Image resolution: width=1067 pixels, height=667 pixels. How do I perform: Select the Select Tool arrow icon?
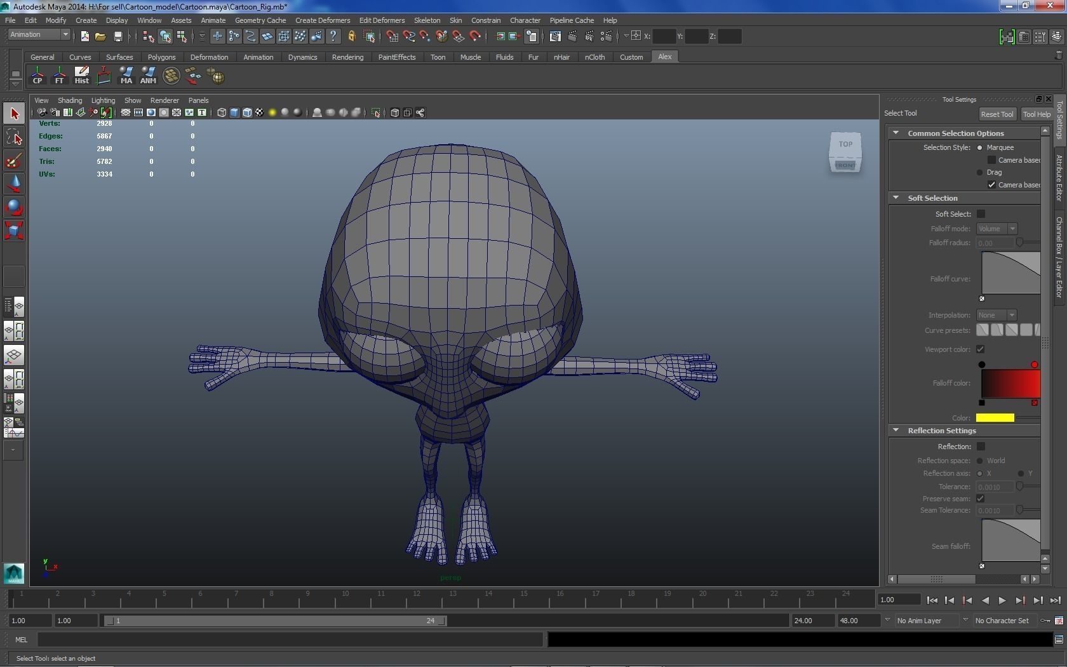tap(14, 114)
